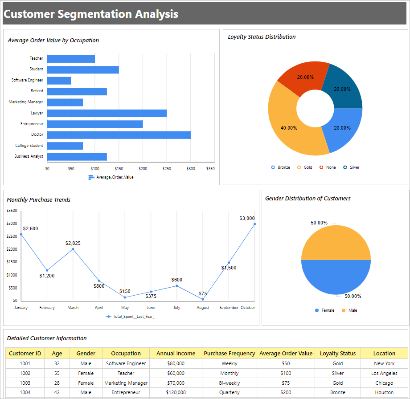This screenshot has width=410, height=399.
Task: Click the Chicago location cell
Action: (384, 383)
